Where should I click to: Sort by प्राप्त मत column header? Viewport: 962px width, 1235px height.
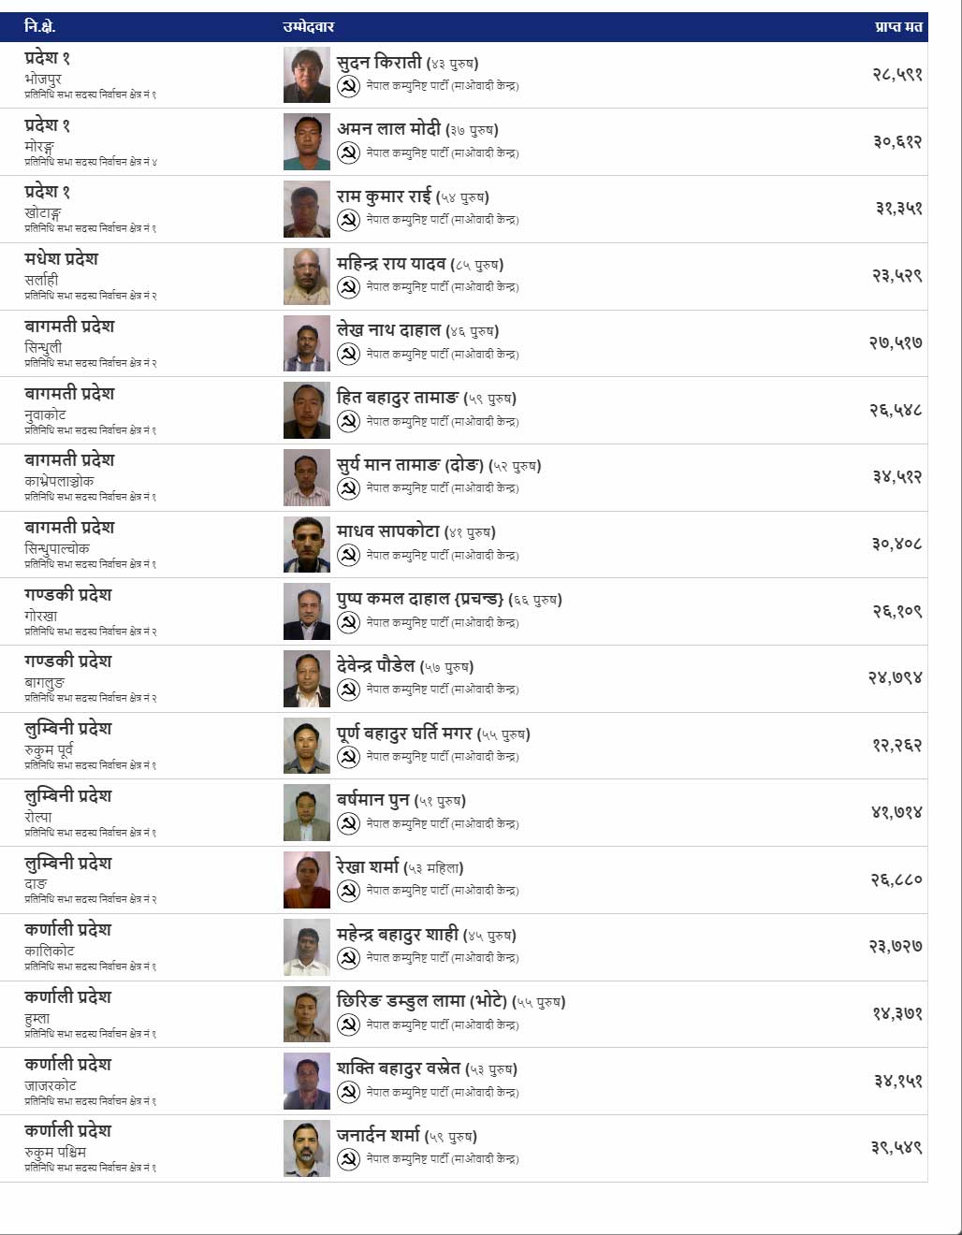[x=898, y=27]
